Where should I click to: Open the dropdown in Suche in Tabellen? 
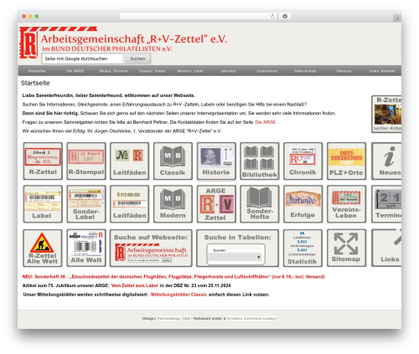(x=235, y=257)
